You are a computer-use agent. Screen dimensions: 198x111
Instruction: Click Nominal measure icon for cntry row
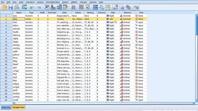click(x=121, y=19)
